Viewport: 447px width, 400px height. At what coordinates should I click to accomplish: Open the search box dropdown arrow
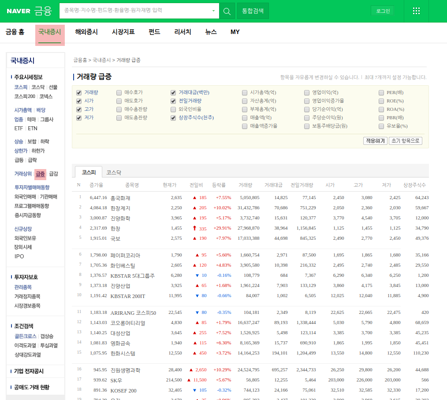pyautogui.click(x=213, y=11)
